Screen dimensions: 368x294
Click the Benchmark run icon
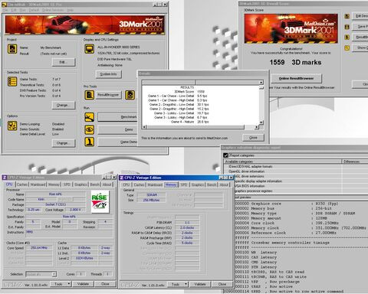(x=89, y=117)
